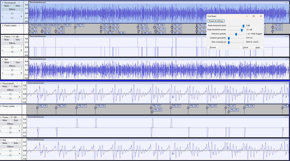Click the circular handle of label PB_121
The width and height of the screenshot is (290, 161).
tap(171, 108)
